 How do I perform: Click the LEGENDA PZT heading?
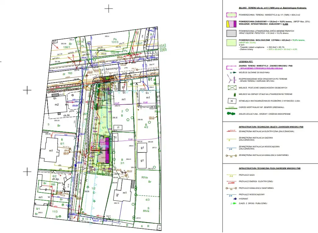tap(247, 61)
